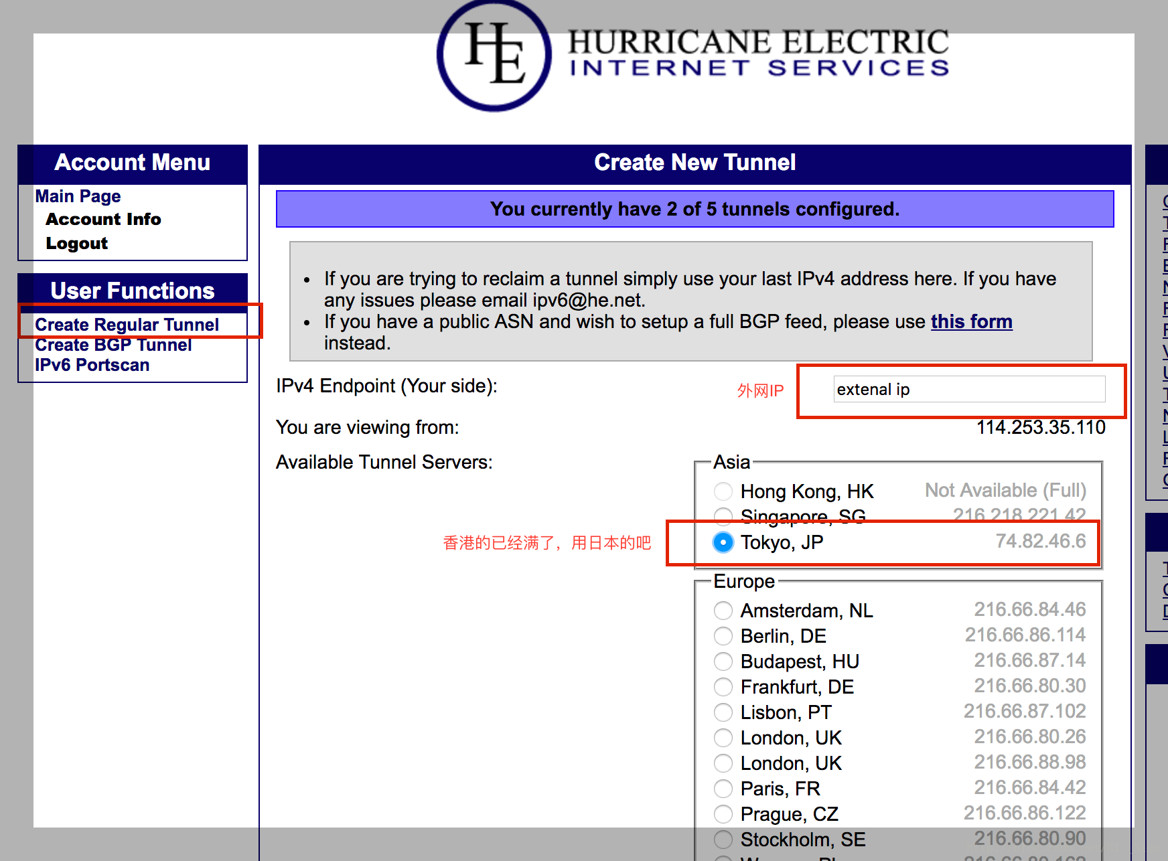Select the Singapore, SG tunnel server
Image resolution: width=1168 pixels, height=861 pixels.
point(723,516)
